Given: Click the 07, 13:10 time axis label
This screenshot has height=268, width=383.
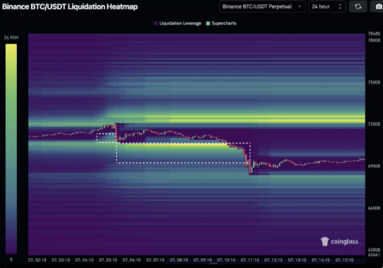Looking at the screenshot, I should click(x=297, y=260).
